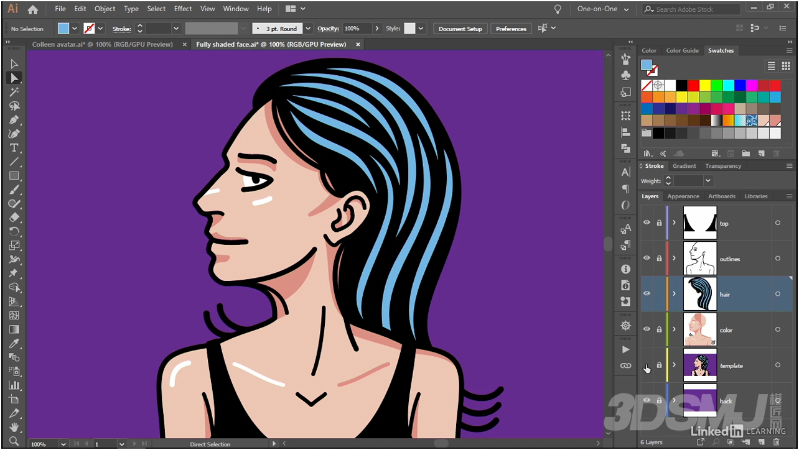Toggle visibility of the top layer
799x450 pixels.
(x=647, y=223)
